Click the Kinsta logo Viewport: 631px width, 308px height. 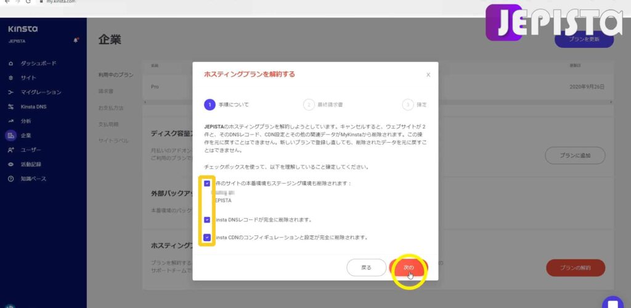(23, 30)
